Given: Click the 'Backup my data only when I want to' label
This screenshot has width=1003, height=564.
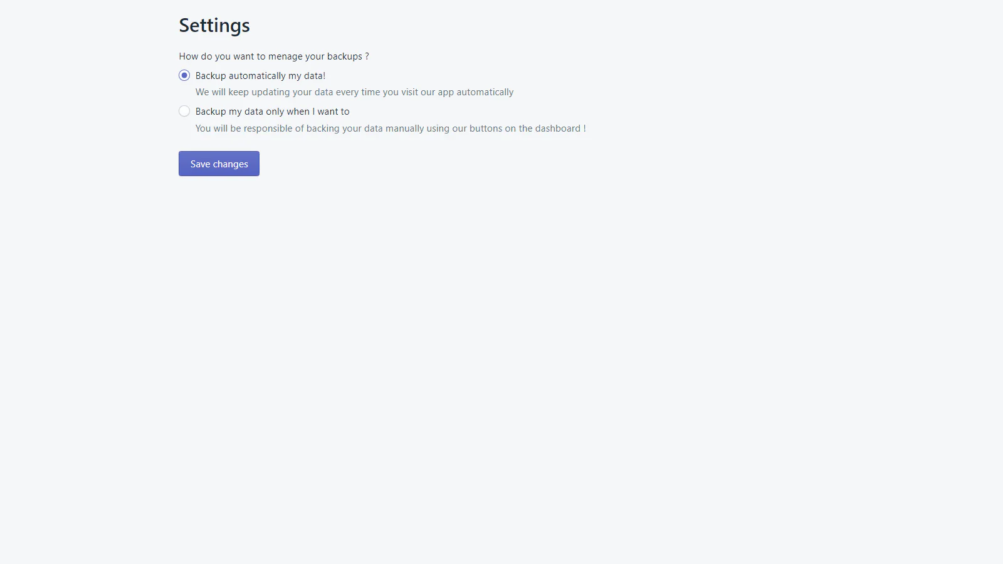Looking at the screenshot, I should [272, 112].
